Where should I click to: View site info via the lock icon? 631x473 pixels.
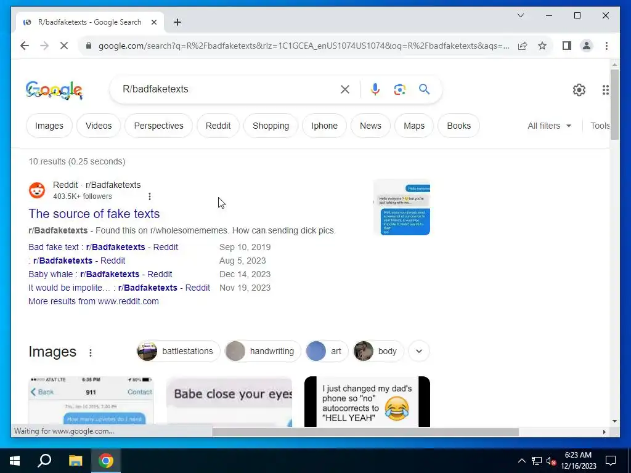(89, 46)
